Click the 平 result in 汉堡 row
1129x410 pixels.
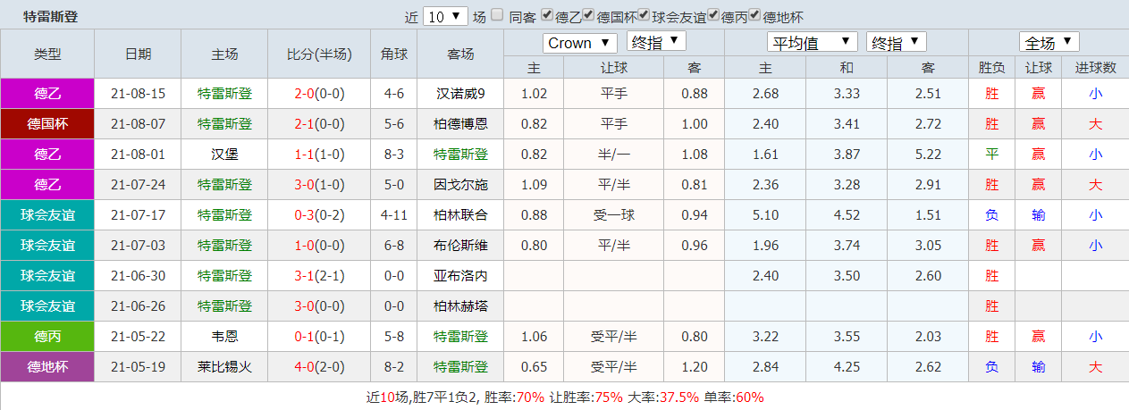(x=992, y=154)
